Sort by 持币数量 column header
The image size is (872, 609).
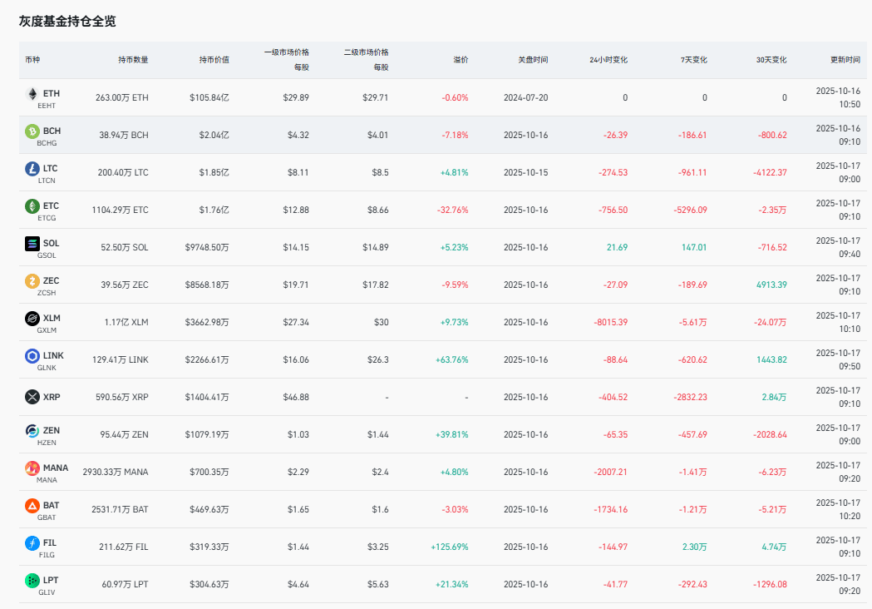(x=134, y=60)
